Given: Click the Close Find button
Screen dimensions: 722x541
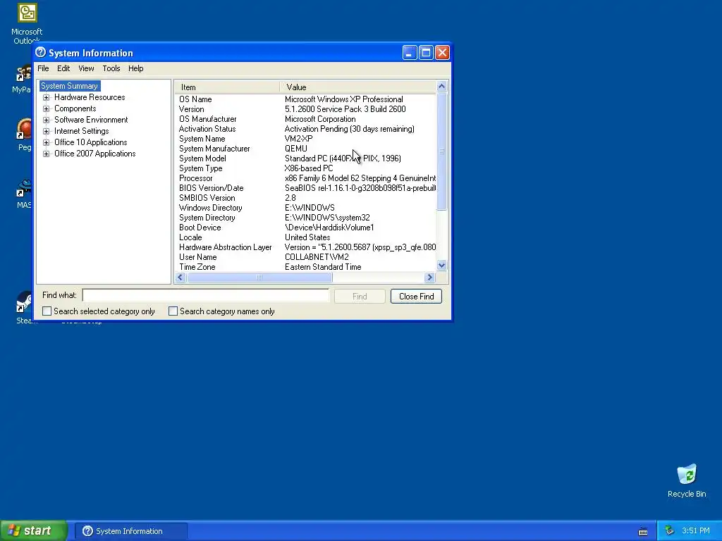Looking at the screenshot, I should 416,297.
